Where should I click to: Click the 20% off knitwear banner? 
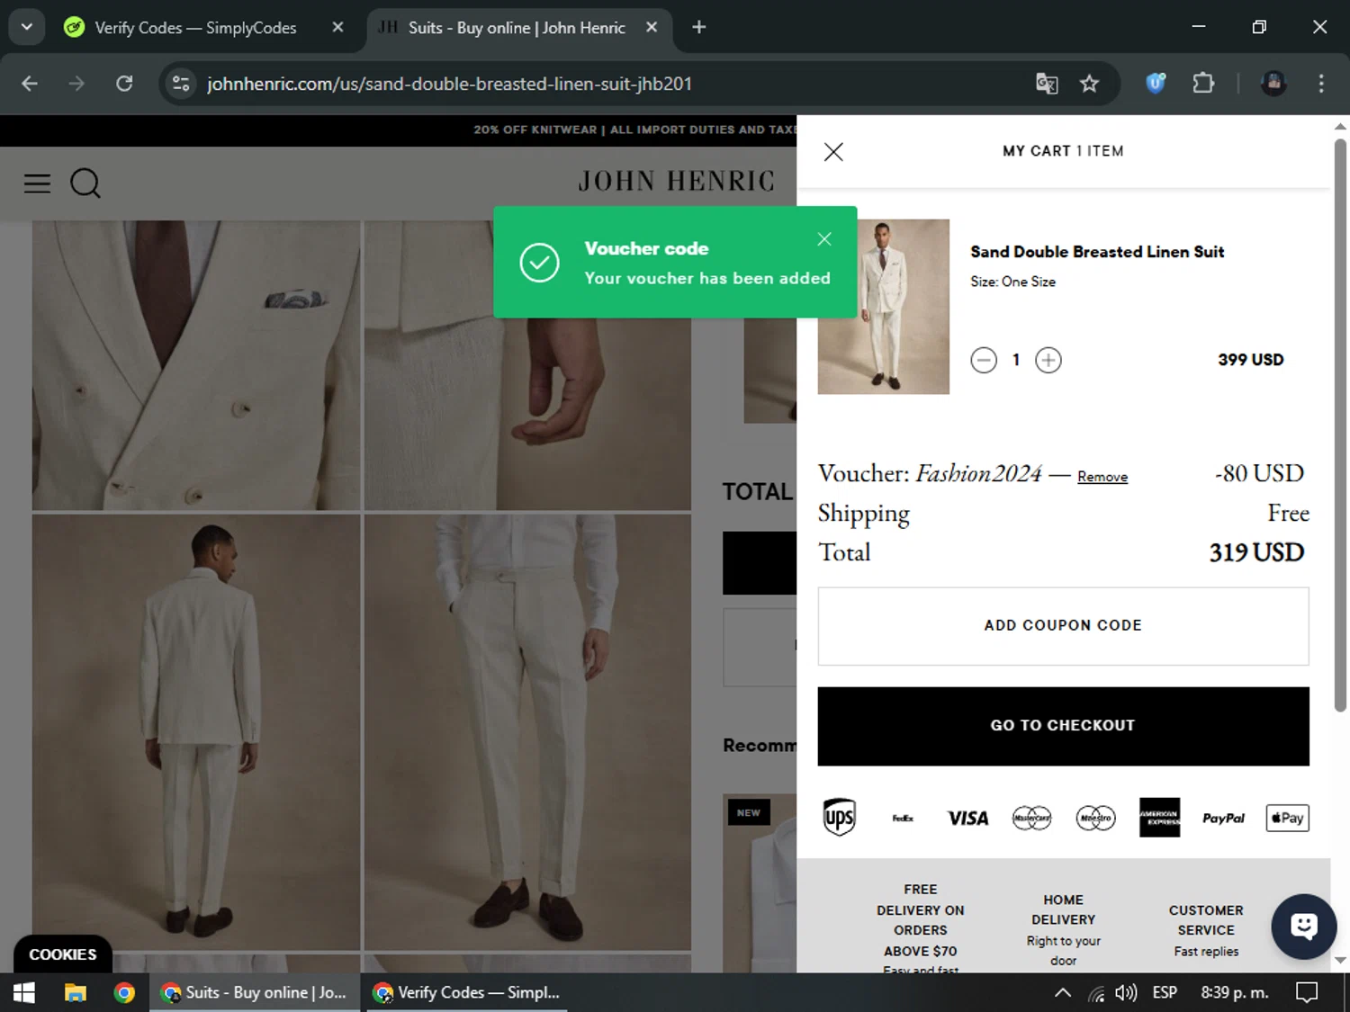pyautogui.click(x=634, y=130)
